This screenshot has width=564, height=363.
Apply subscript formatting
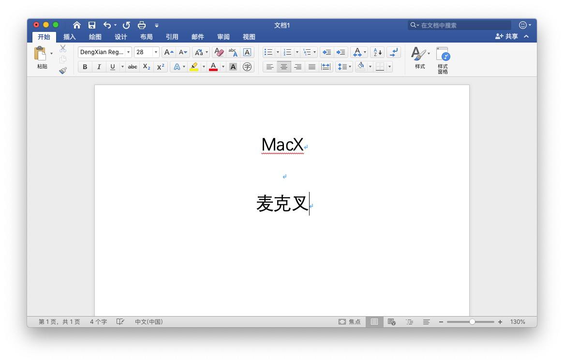pos(146,67)
